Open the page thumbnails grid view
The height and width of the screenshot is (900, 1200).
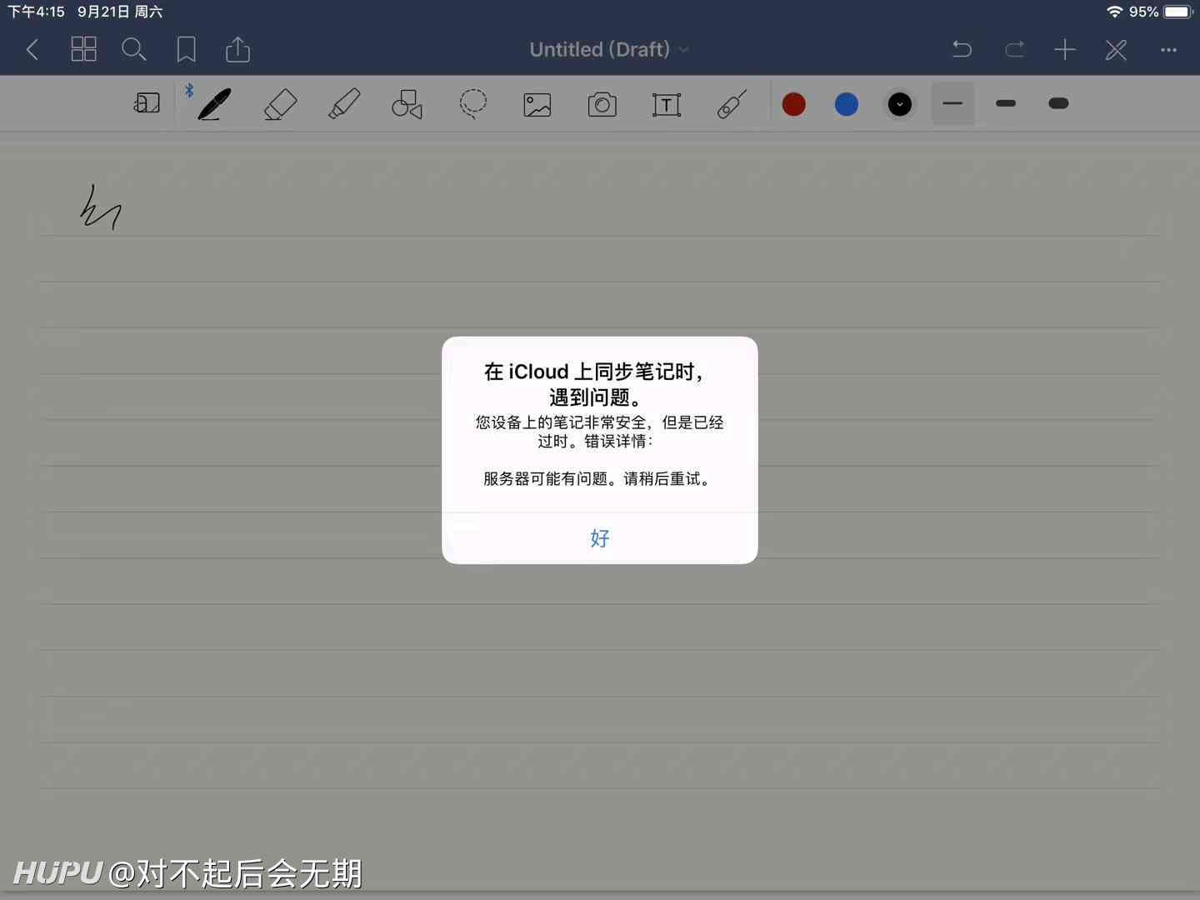coord(84,49)
